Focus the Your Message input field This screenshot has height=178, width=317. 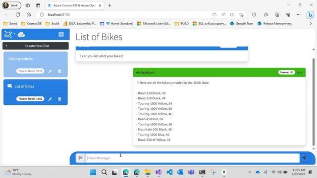coord(193,158)
